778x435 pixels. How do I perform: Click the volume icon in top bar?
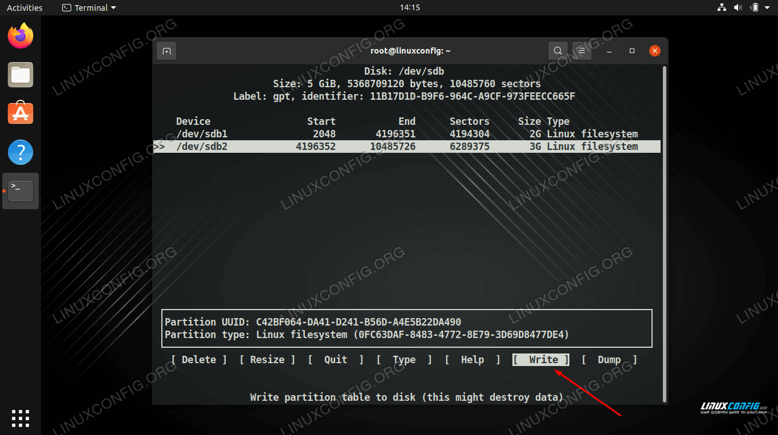[x=738, y=7]
